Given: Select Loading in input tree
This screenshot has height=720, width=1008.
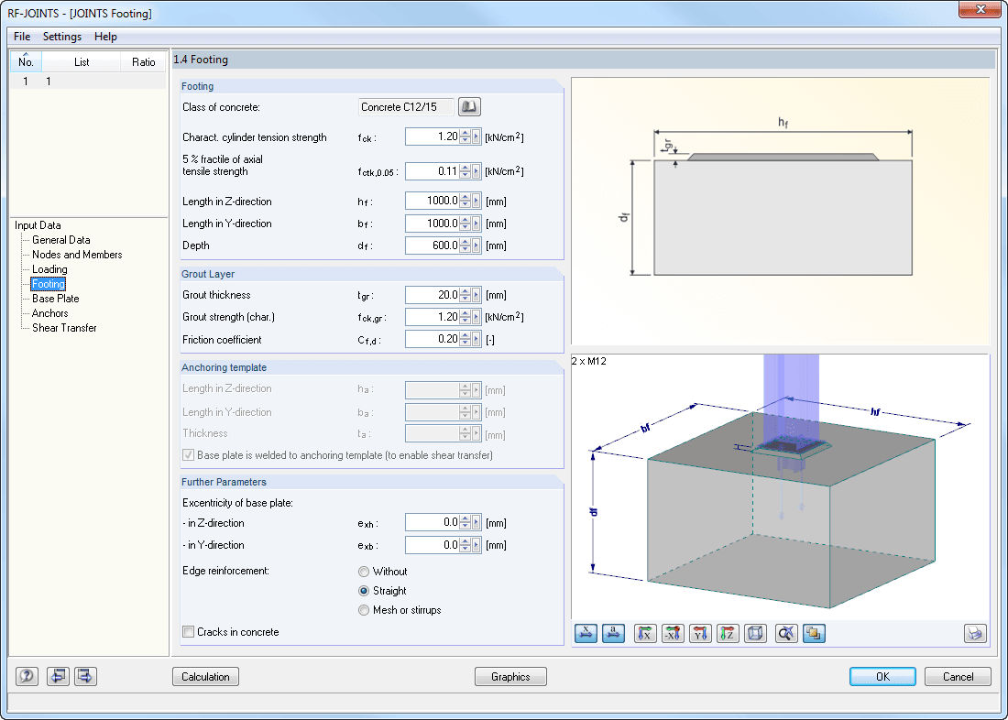Looking at the screenshot, I should pos(49,269).
